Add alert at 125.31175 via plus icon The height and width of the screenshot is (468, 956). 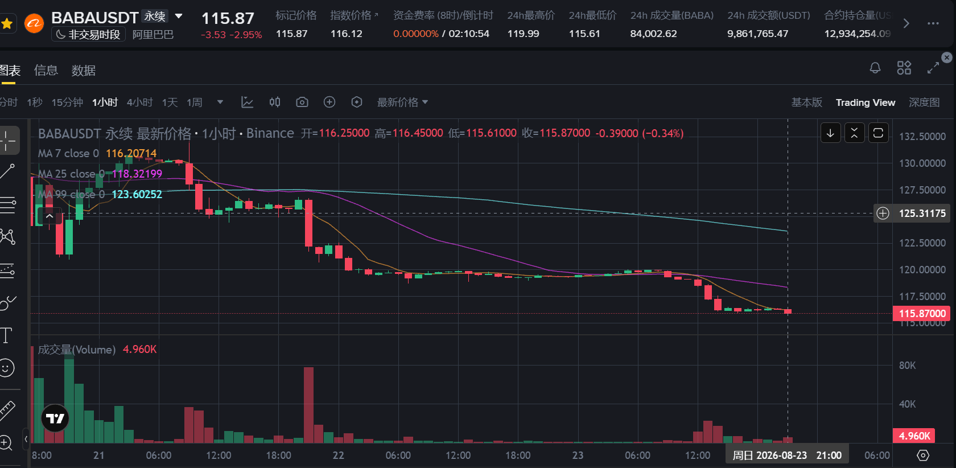[x=883, y=213]
